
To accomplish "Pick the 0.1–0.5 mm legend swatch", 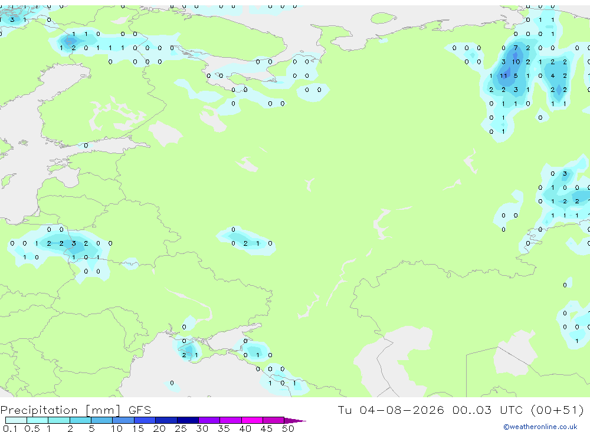I will pyautogui.click(x=16, y=420).
